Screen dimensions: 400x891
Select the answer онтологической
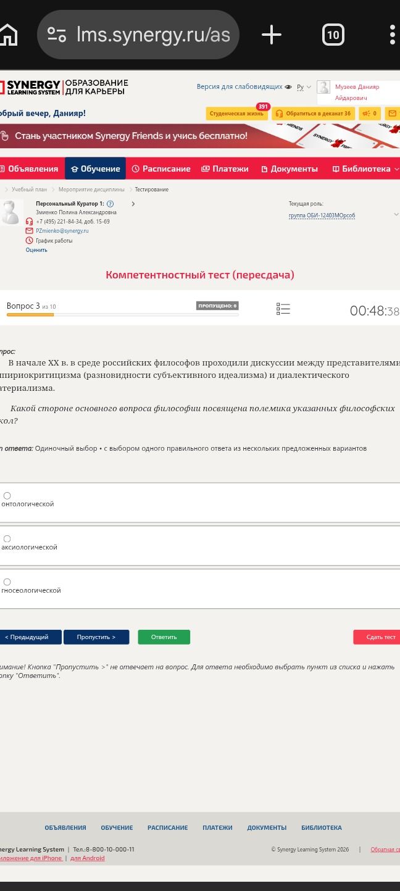[x=7, y=496]
